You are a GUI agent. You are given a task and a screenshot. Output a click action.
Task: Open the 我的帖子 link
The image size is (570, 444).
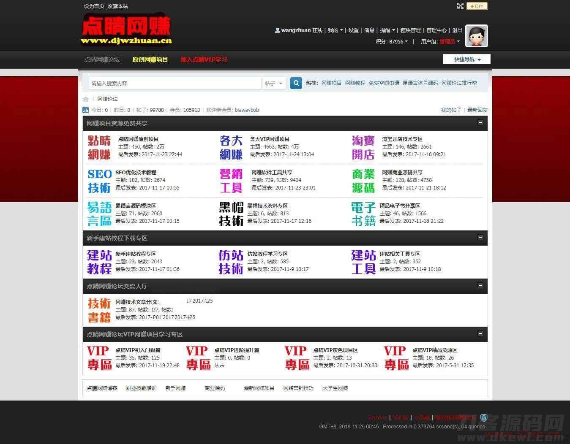(x=450, y=110)
